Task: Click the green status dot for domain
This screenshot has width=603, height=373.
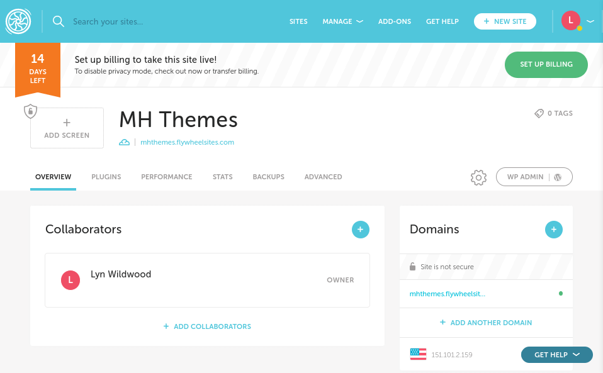Action: tap(561, 294)
